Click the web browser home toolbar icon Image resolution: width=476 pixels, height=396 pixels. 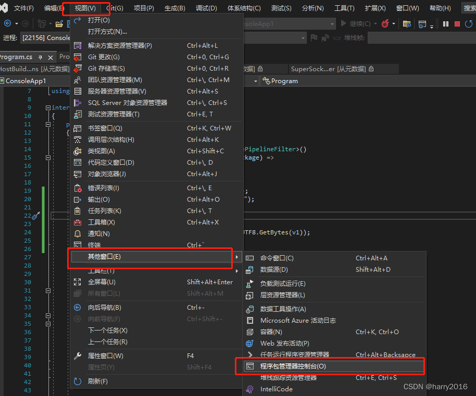pyautogui.click(x=421, y=24)
